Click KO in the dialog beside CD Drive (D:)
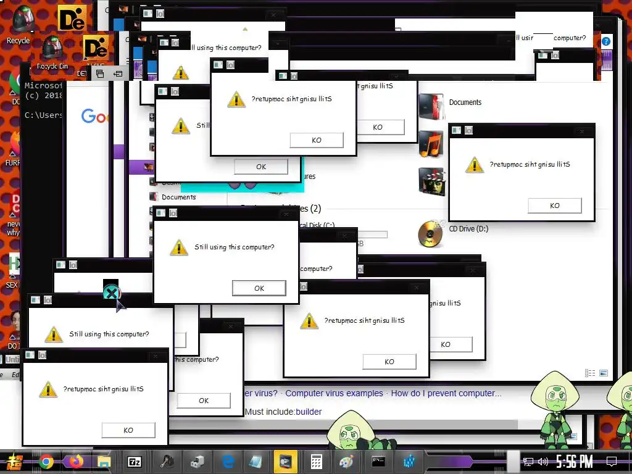 point(555,206)
